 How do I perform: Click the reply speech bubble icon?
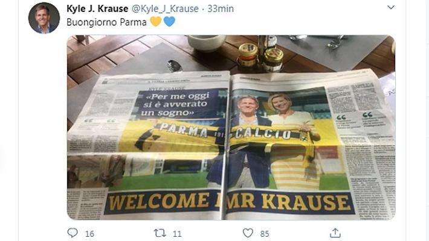(73, 233)
